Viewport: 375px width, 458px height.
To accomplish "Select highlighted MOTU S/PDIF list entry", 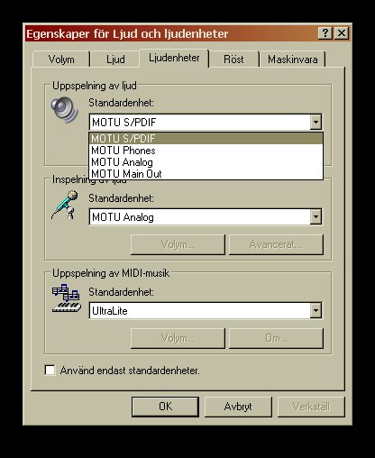I will pos(206,139).
